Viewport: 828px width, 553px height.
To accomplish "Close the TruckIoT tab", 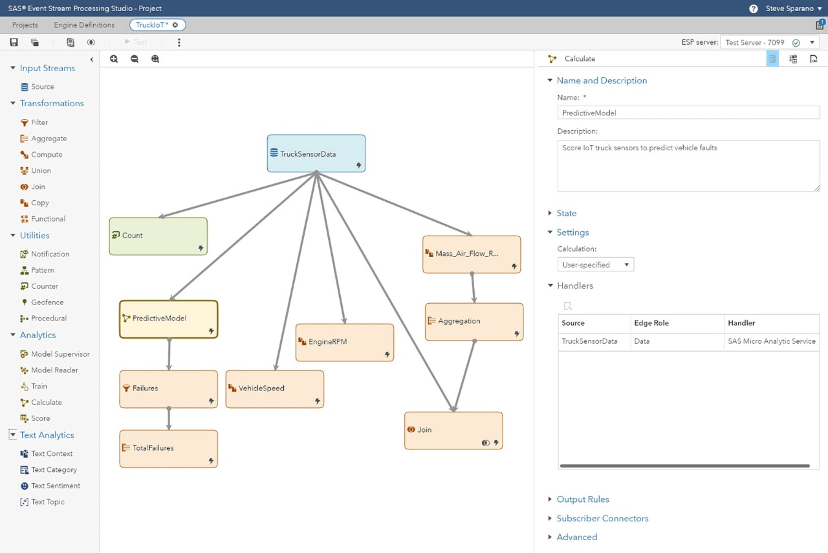I will (175, 25).
